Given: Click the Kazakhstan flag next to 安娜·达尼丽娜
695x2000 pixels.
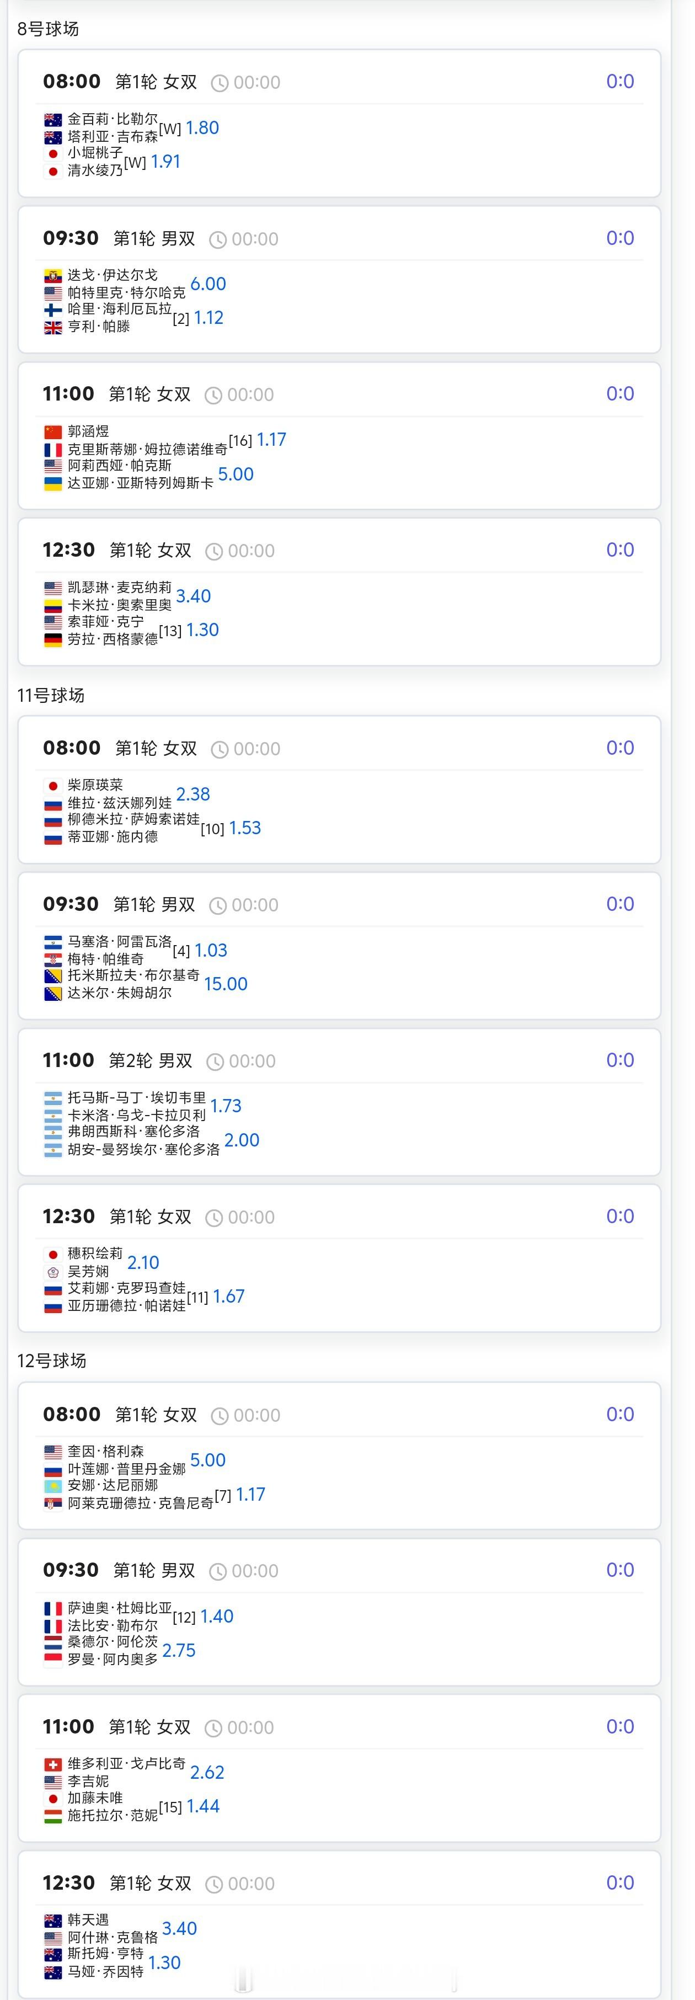Looking at the screenshot, I should click(53, 1485).
